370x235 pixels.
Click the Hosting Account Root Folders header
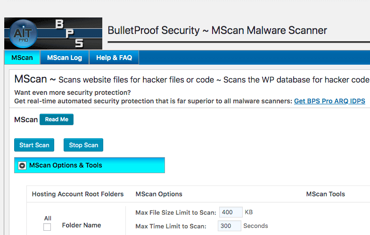pyautogui.click(x=78, y=194)
